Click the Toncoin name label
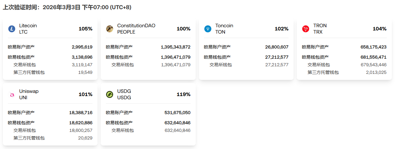 224,26
